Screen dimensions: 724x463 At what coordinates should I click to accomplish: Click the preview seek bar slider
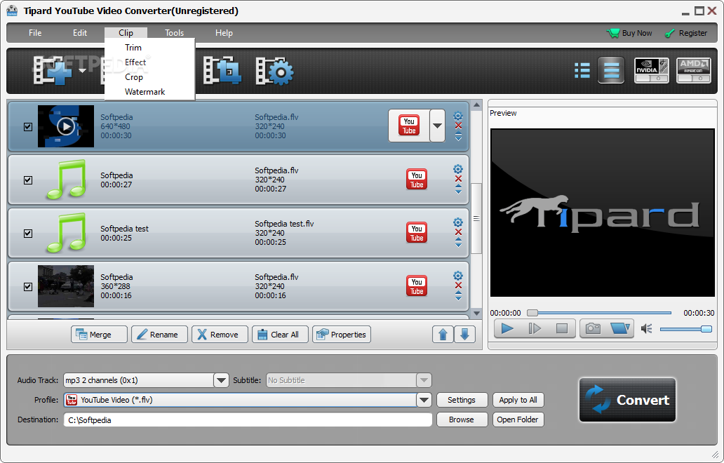(599, 313)
